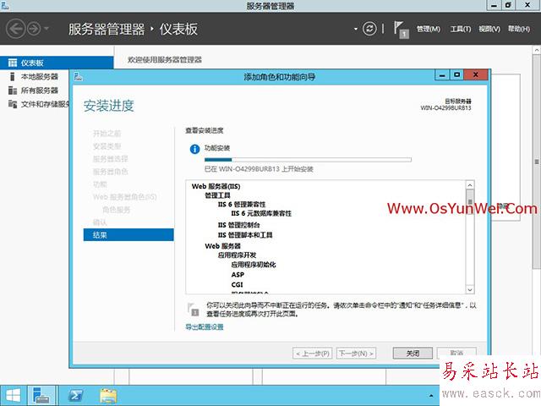Open the navigation history dropdown arrow
Screen dimensions: 541x406
coord(46,28)
